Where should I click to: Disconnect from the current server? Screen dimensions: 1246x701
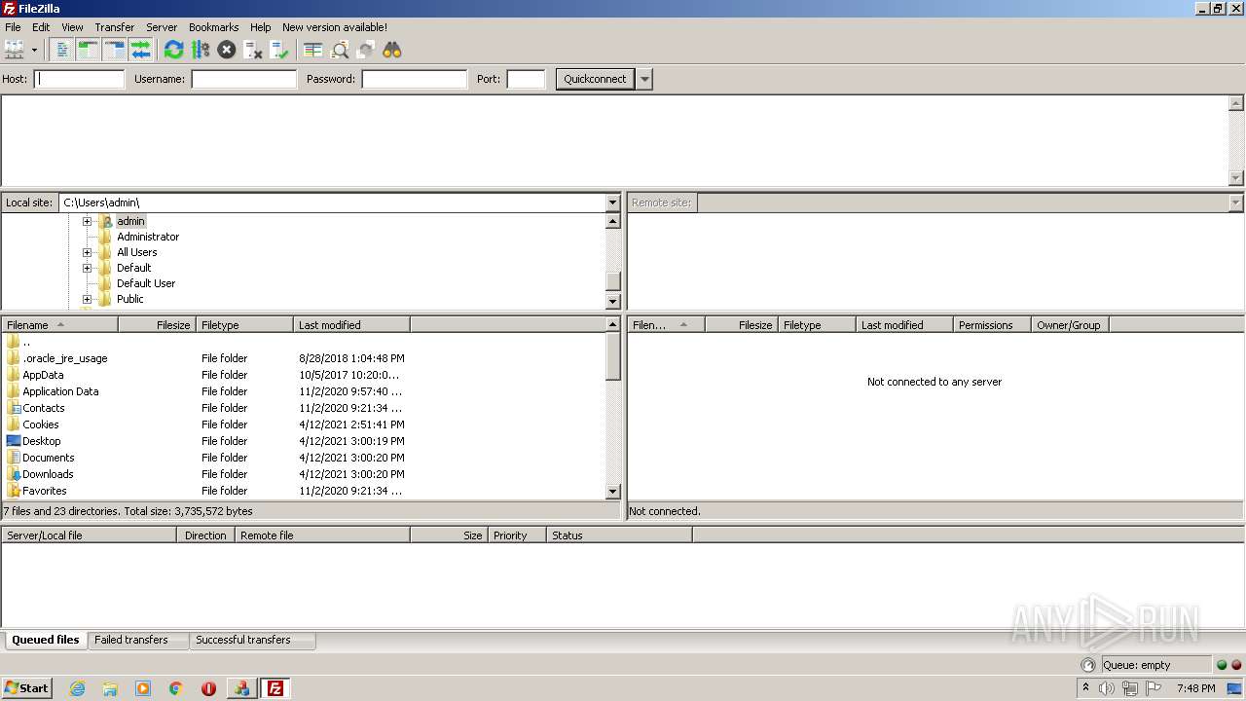(x=253, y=50)
